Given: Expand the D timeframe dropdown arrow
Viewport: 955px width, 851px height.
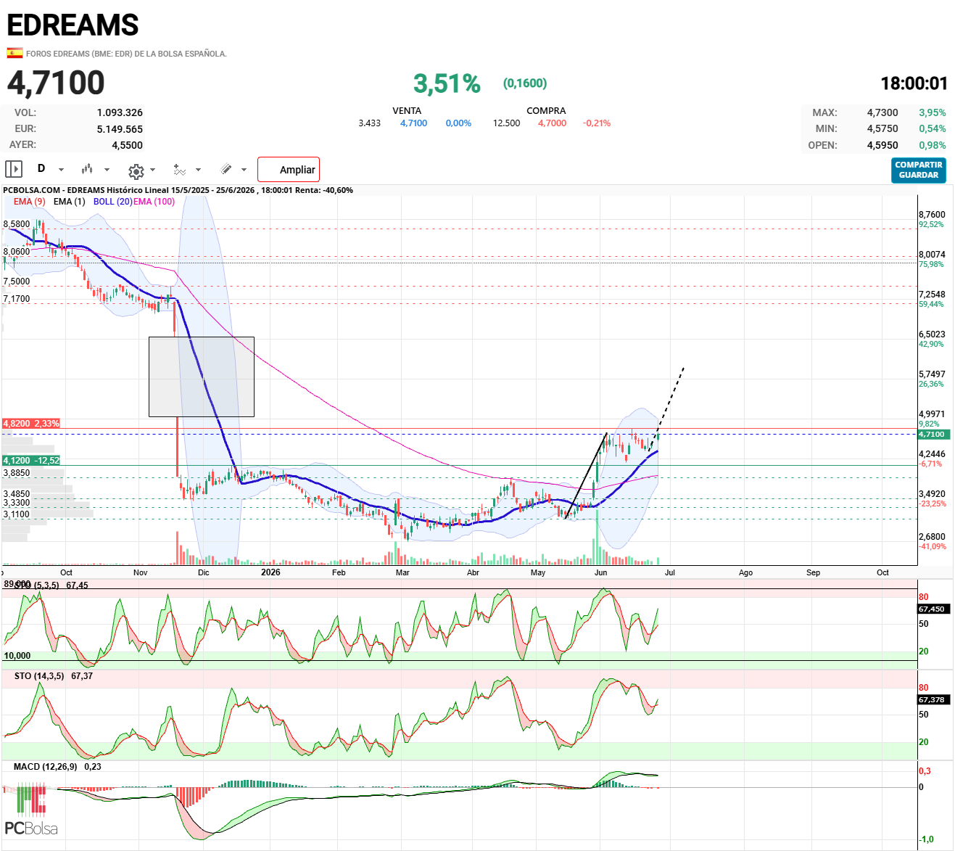Looking at the screenshot, I should tap(61, 170).
